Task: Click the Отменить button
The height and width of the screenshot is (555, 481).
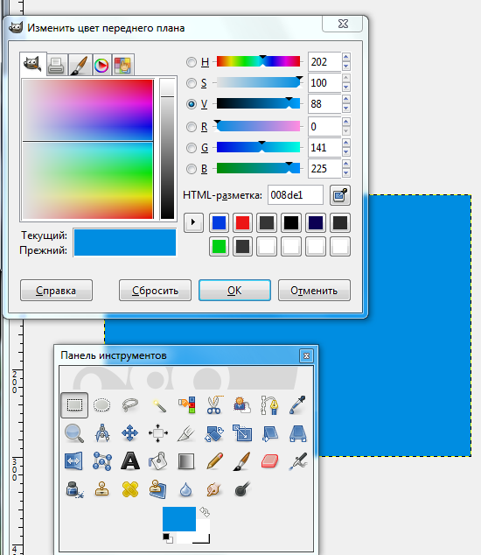Action: point(314,291)
